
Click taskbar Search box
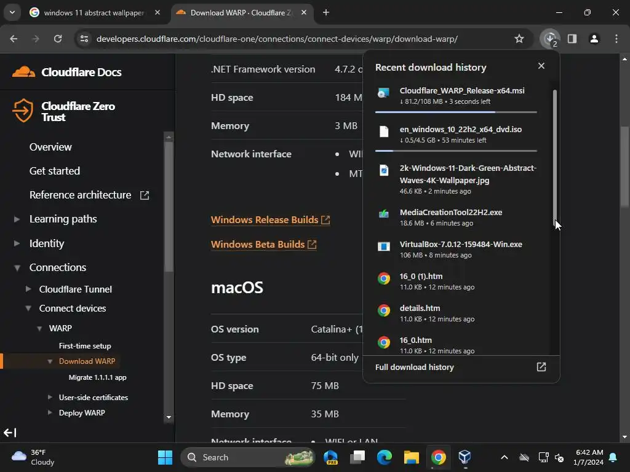[248, 457]
